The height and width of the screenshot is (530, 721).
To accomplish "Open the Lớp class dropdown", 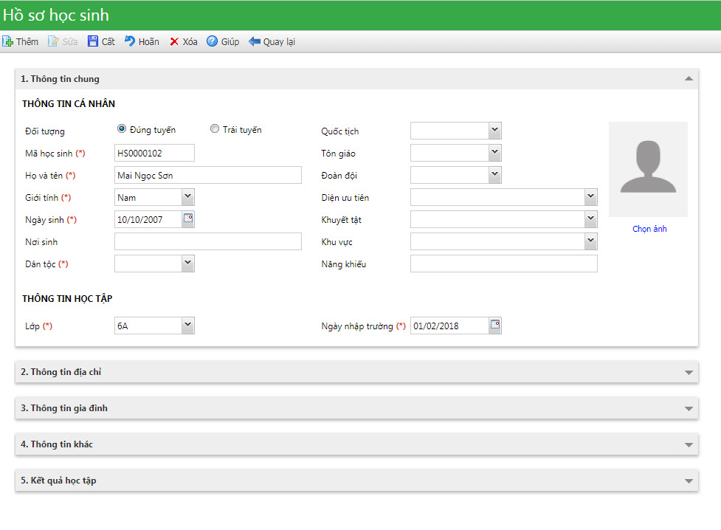I will pyautogui.click(x=187, y=326).
